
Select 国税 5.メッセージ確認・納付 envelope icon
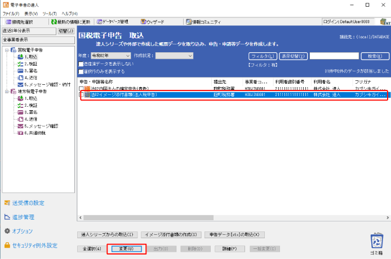(20, 85)
